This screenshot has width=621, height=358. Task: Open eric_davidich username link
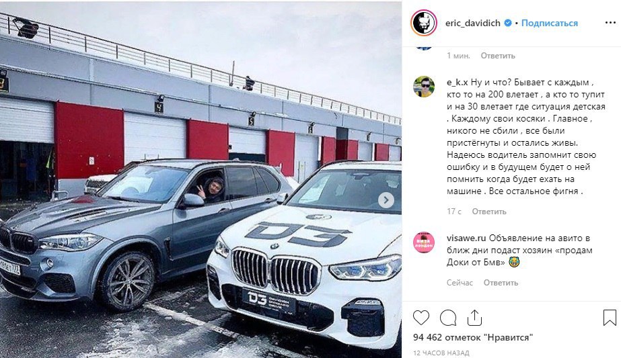[x=473, y=24]
